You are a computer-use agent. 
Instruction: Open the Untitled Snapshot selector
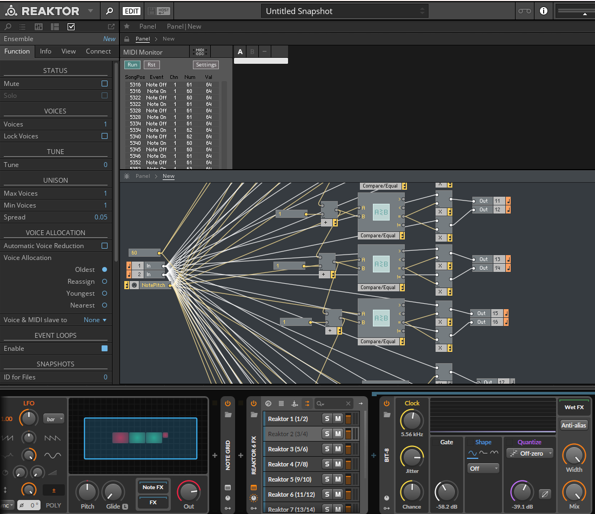coord(345,11)
